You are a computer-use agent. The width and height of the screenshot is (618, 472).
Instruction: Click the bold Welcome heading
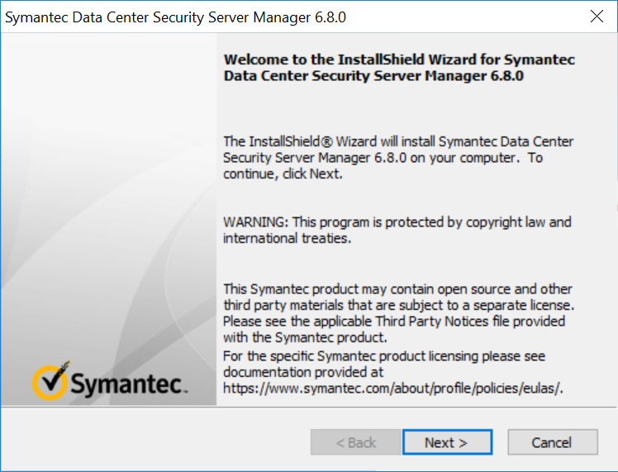coord(399,68)
